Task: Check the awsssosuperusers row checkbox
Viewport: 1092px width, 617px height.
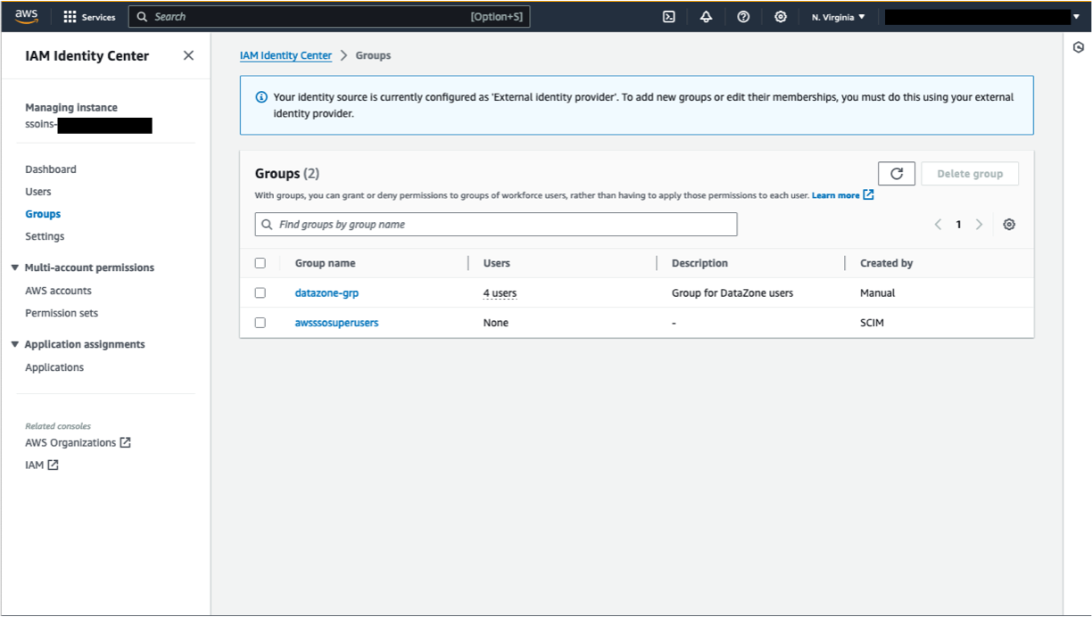Action: coord(261,323)
